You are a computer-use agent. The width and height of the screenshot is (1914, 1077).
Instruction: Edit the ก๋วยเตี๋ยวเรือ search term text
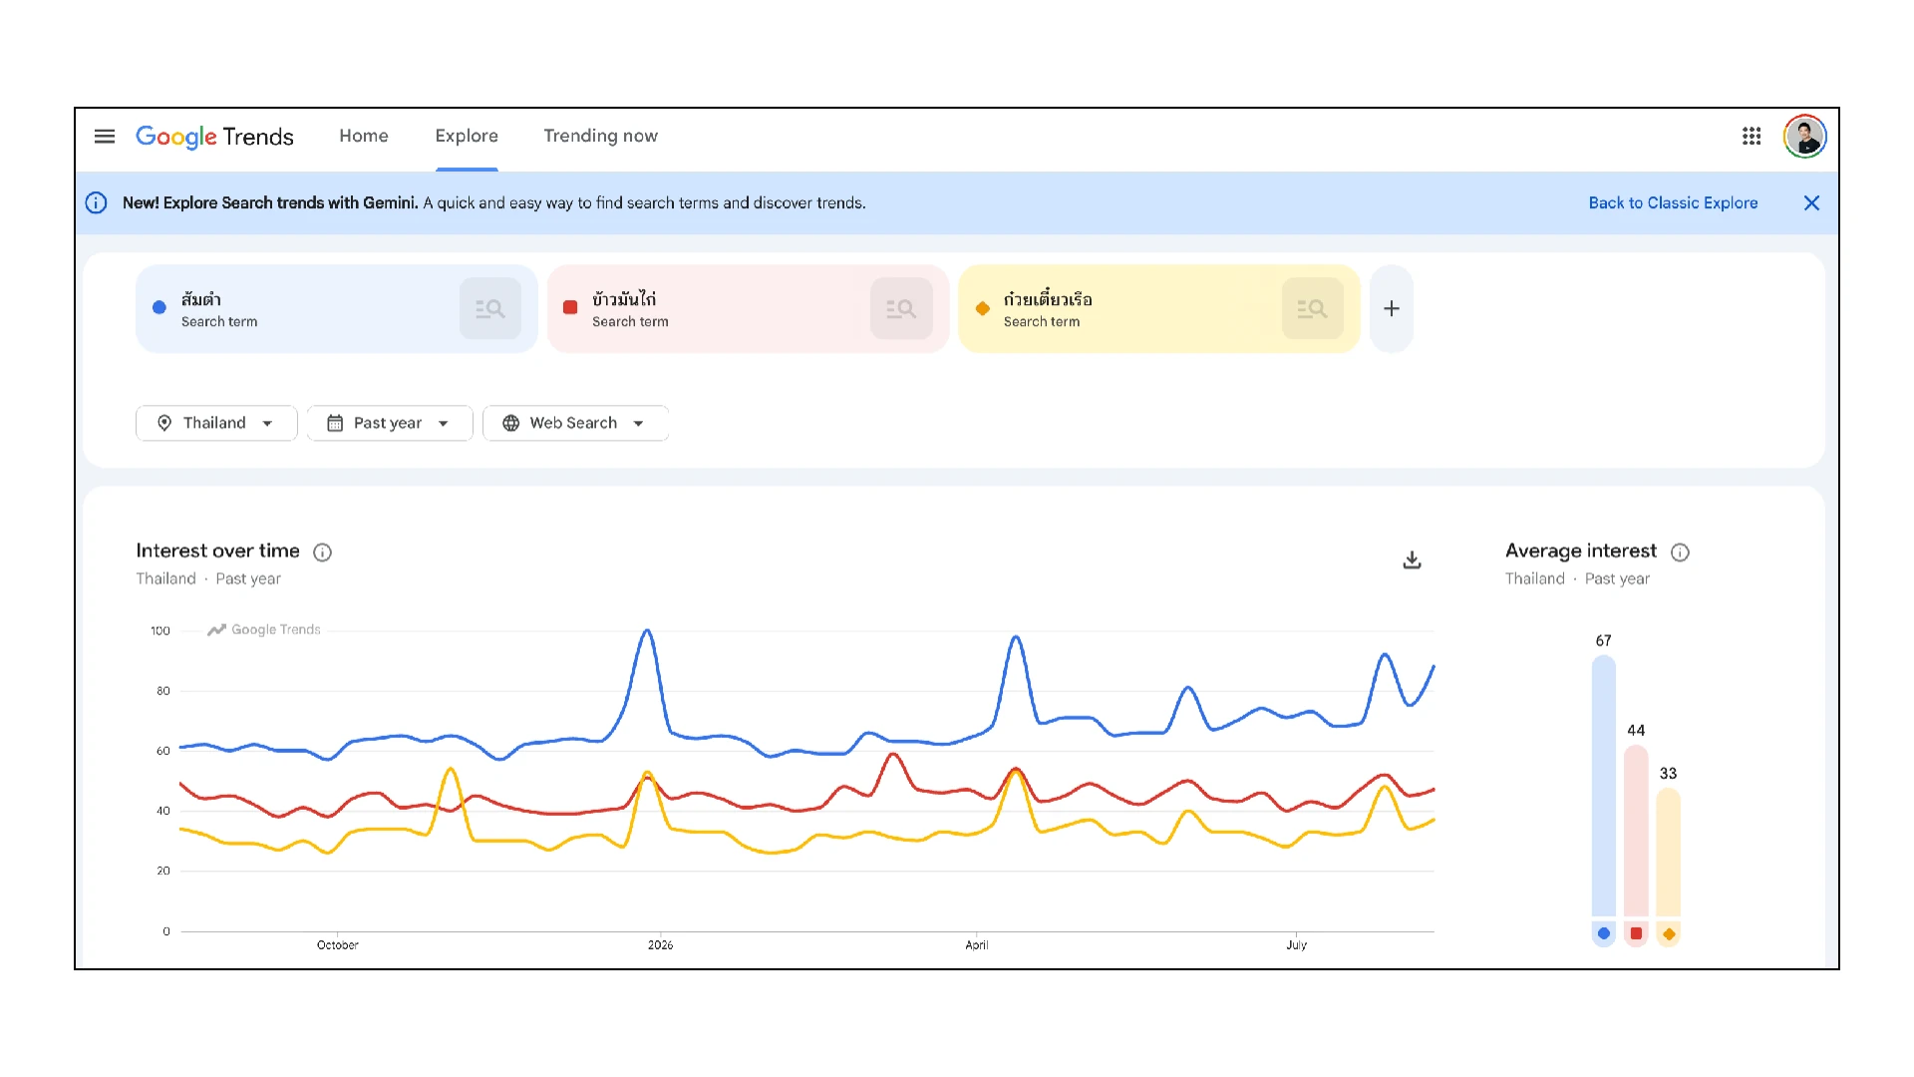(x=1048, y=299)
